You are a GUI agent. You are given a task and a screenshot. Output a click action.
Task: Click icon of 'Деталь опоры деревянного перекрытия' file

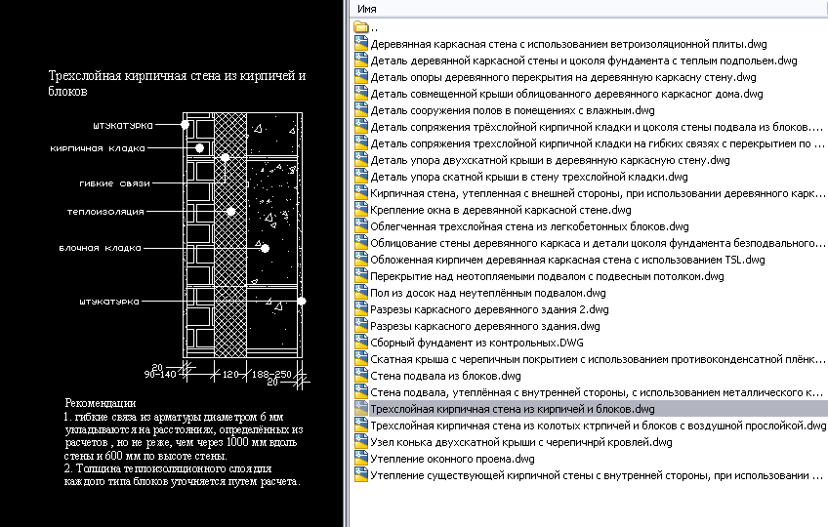361,77
